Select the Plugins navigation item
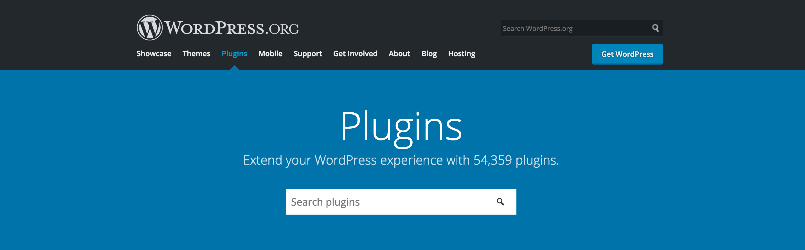The width and height of the screenshot is (805, 250). [234, 54]
